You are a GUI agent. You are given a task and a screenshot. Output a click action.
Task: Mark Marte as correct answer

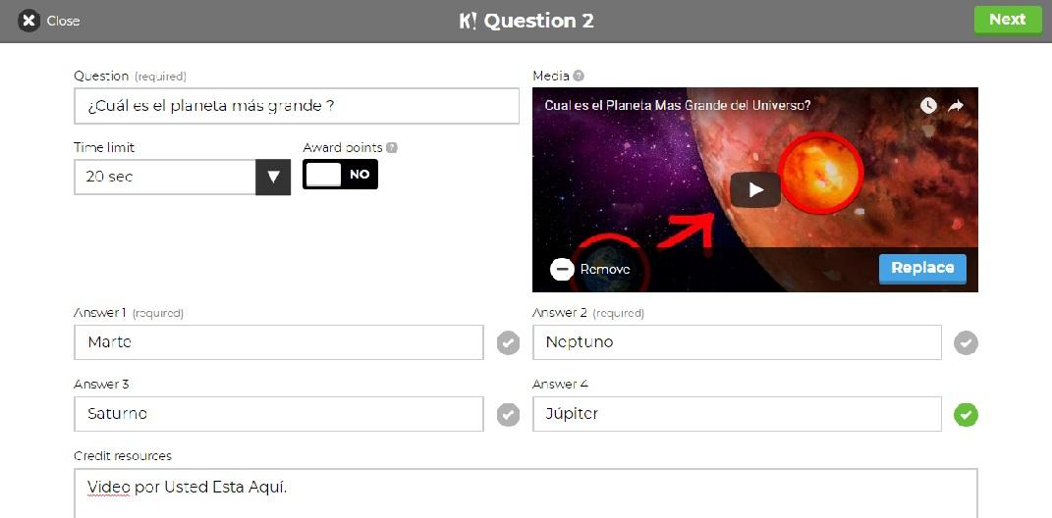508,343
